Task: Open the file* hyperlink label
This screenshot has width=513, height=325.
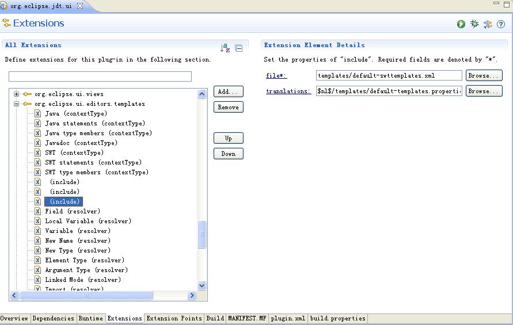Action: [276, 75]
